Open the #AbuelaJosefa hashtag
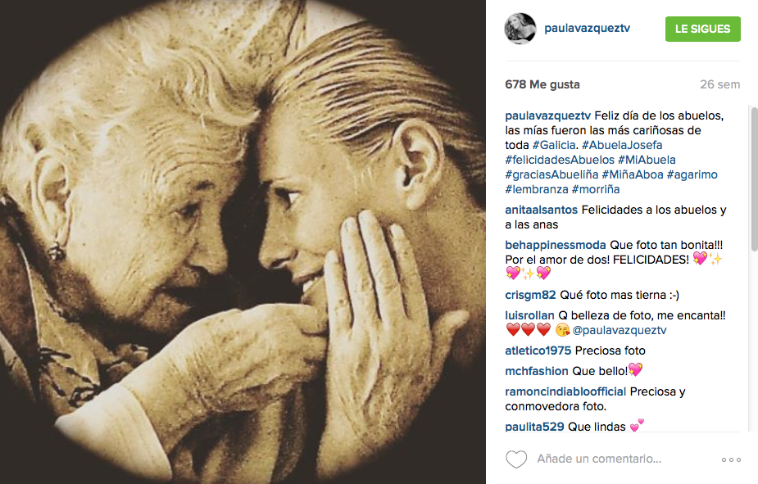 click(622, 145)
